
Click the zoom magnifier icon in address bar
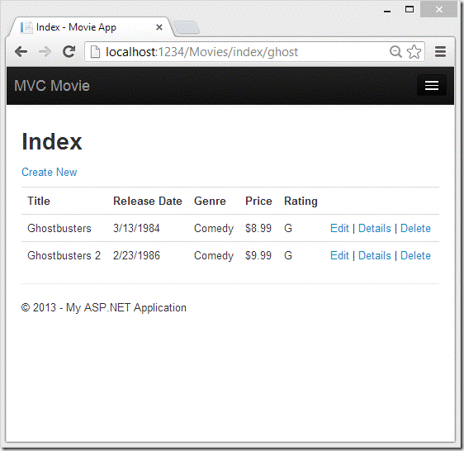tap(395, 52)
